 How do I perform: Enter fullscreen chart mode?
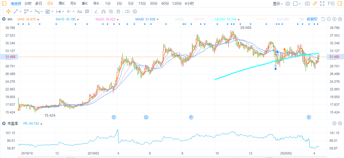(x=322, y=4)
